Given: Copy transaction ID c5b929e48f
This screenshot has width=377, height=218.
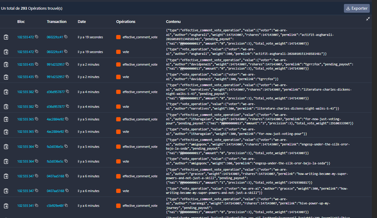Looking at the screenshot, I should pos(66,206).
